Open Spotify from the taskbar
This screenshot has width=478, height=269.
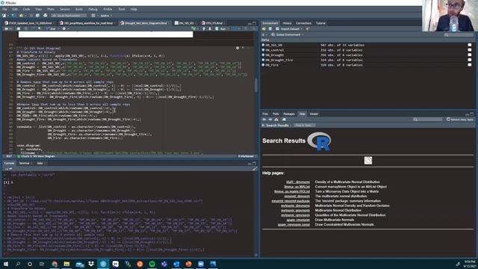coord(152,264)
